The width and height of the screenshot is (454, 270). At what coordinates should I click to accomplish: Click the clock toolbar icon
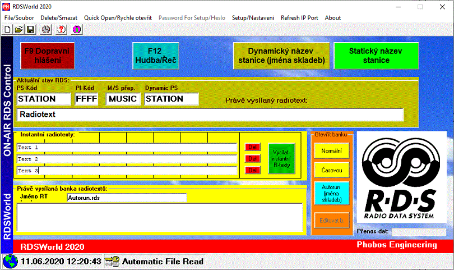pyautogui.click(x=46, y=30)
